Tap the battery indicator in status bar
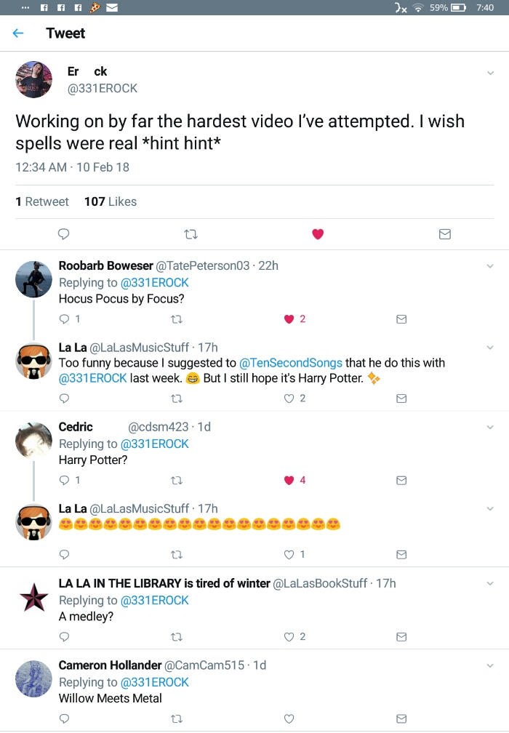Image resolution: width=509 pixels, height=733 pixels. (x=458, y=8)
